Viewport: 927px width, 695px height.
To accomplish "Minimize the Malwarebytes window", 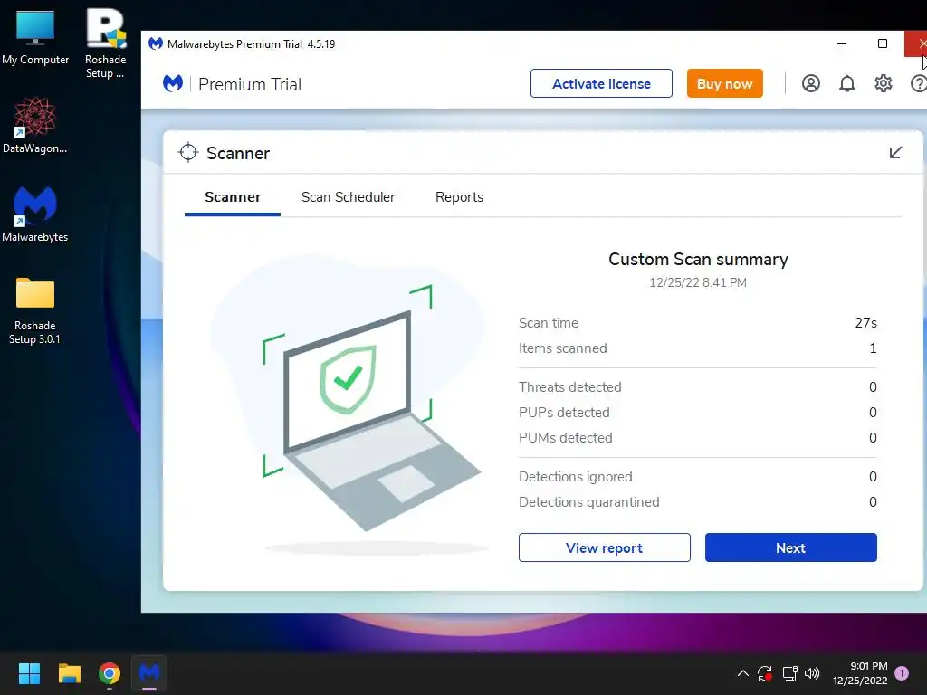I will point(842,43).
